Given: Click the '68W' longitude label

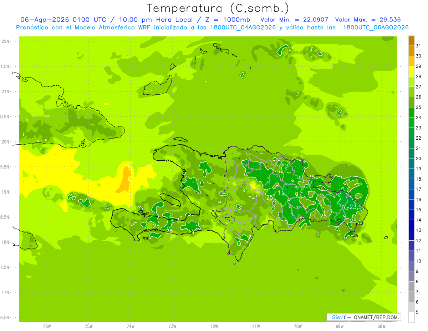Looking at the screenshot, I should [381, 326].
